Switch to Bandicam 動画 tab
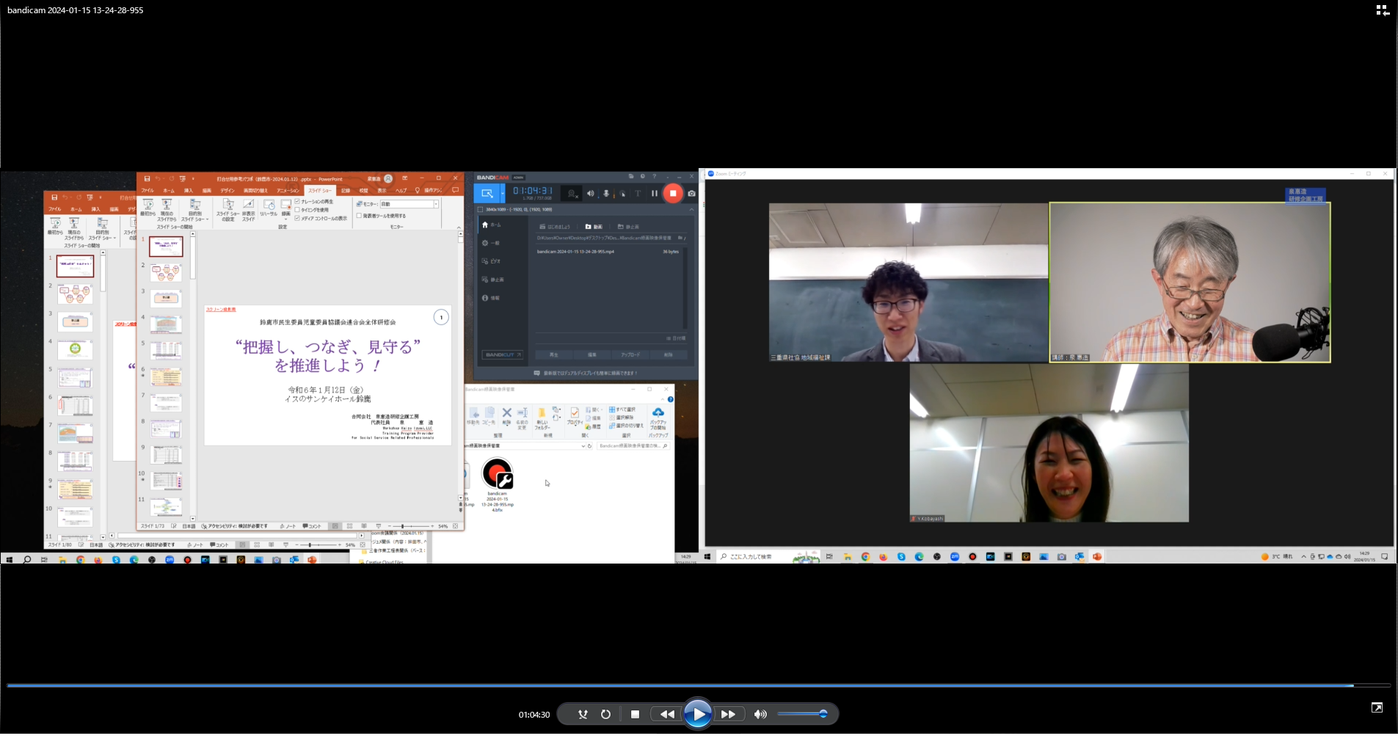Viewport: 1398px width, 736px height. tap(594, 227)
